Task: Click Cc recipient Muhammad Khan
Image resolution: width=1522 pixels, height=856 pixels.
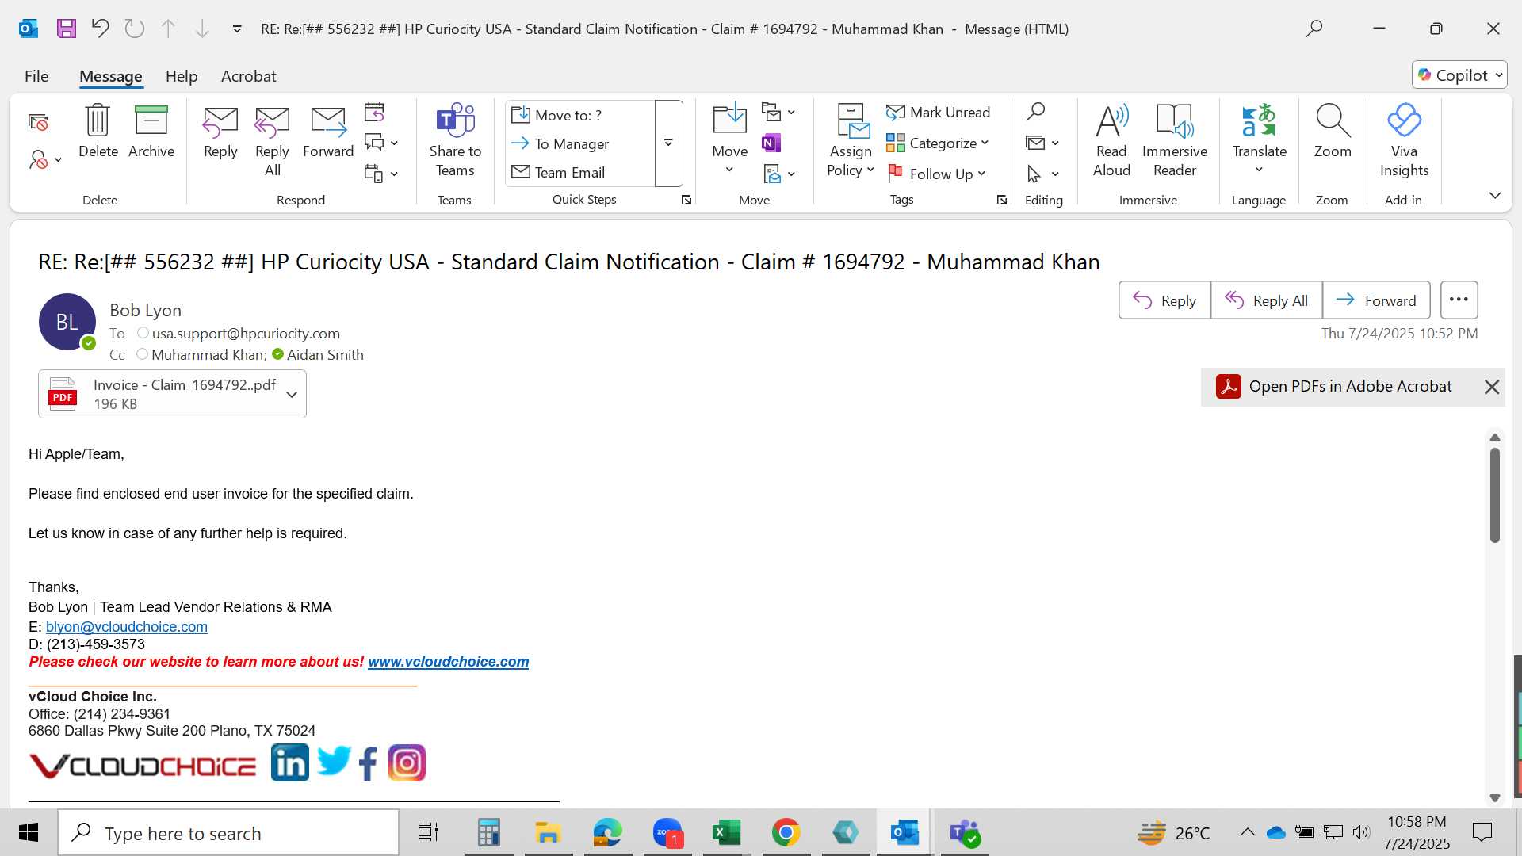Action: coord(208,355)
